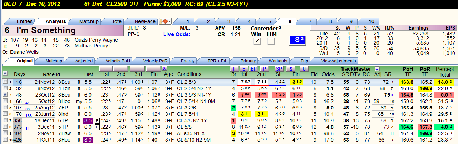Check the box for 5Oct12 race row
Image resolution: width=458 pixels, height=144 pixels.
click(5, 101)
